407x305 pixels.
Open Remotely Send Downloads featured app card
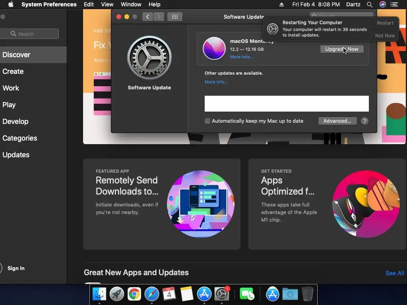click(x=162, y=204)
